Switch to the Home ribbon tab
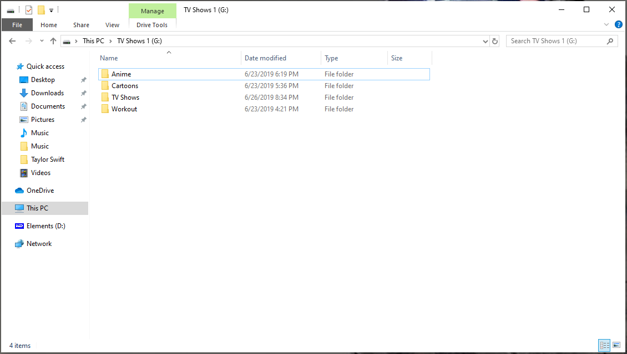The height and width of the screenshot is (354, 627). click(x=49, y=25)
